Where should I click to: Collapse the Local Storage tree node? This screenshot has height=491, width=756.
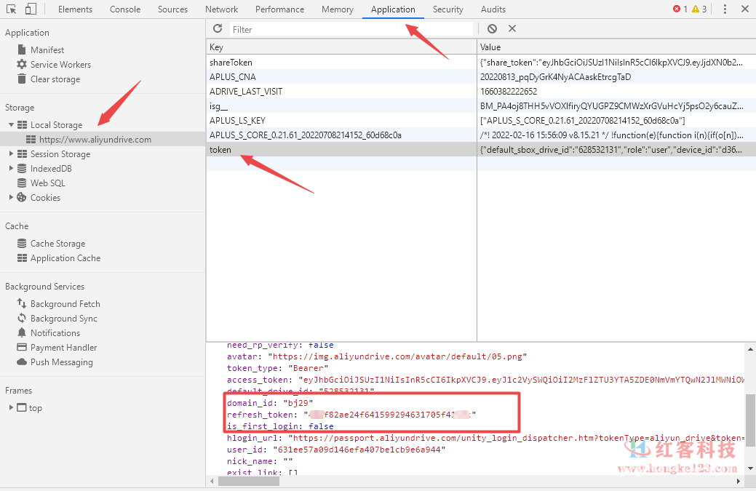pos(11,125)
